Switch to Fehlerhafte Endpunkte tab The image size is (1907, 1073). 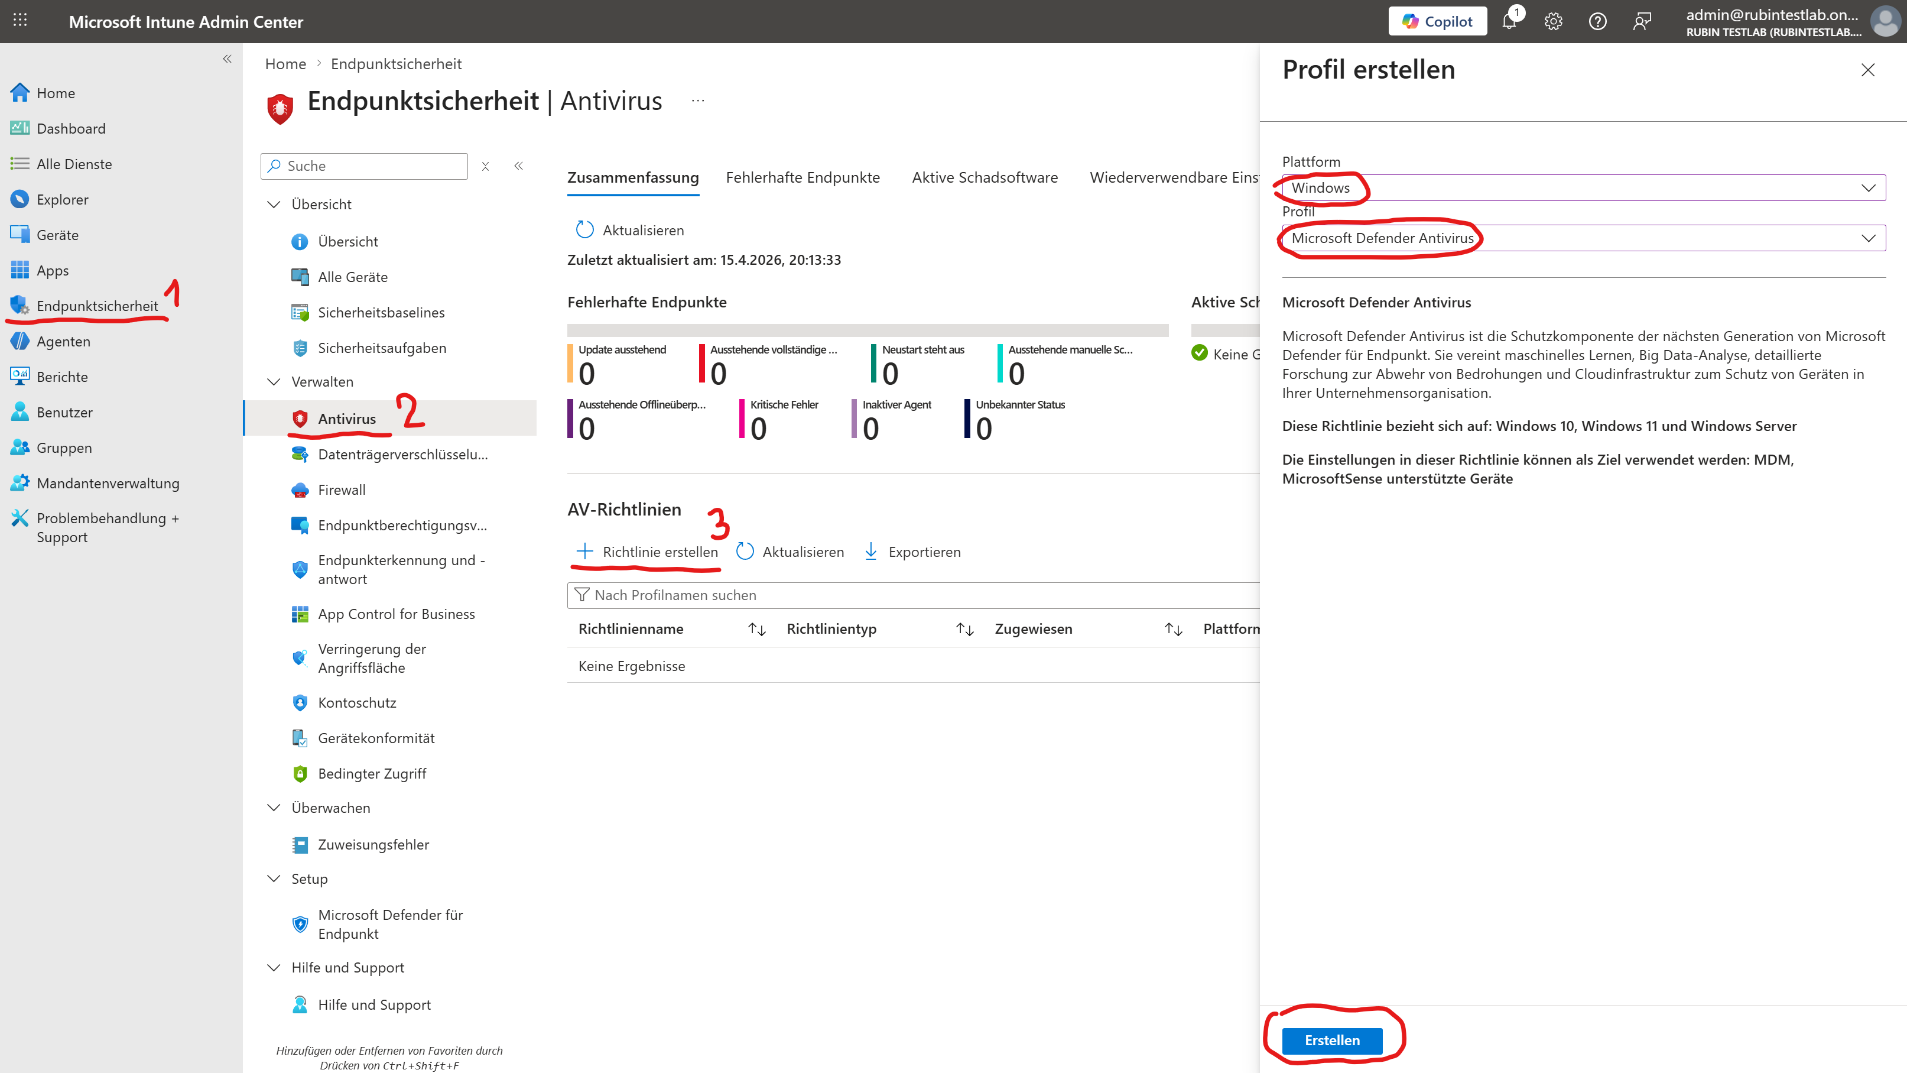point(803,178)
